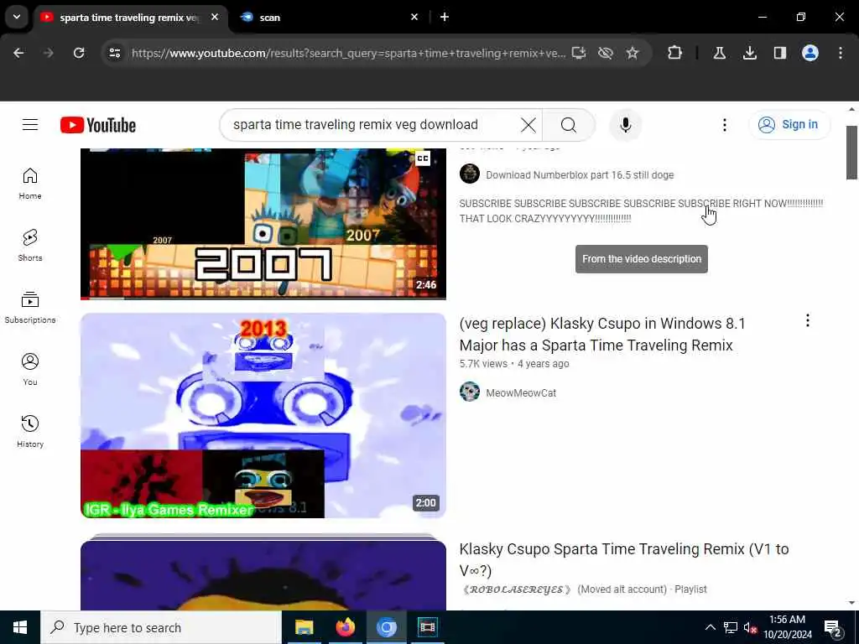Open the clock showing 1:56 AM

tap(787, 627)
